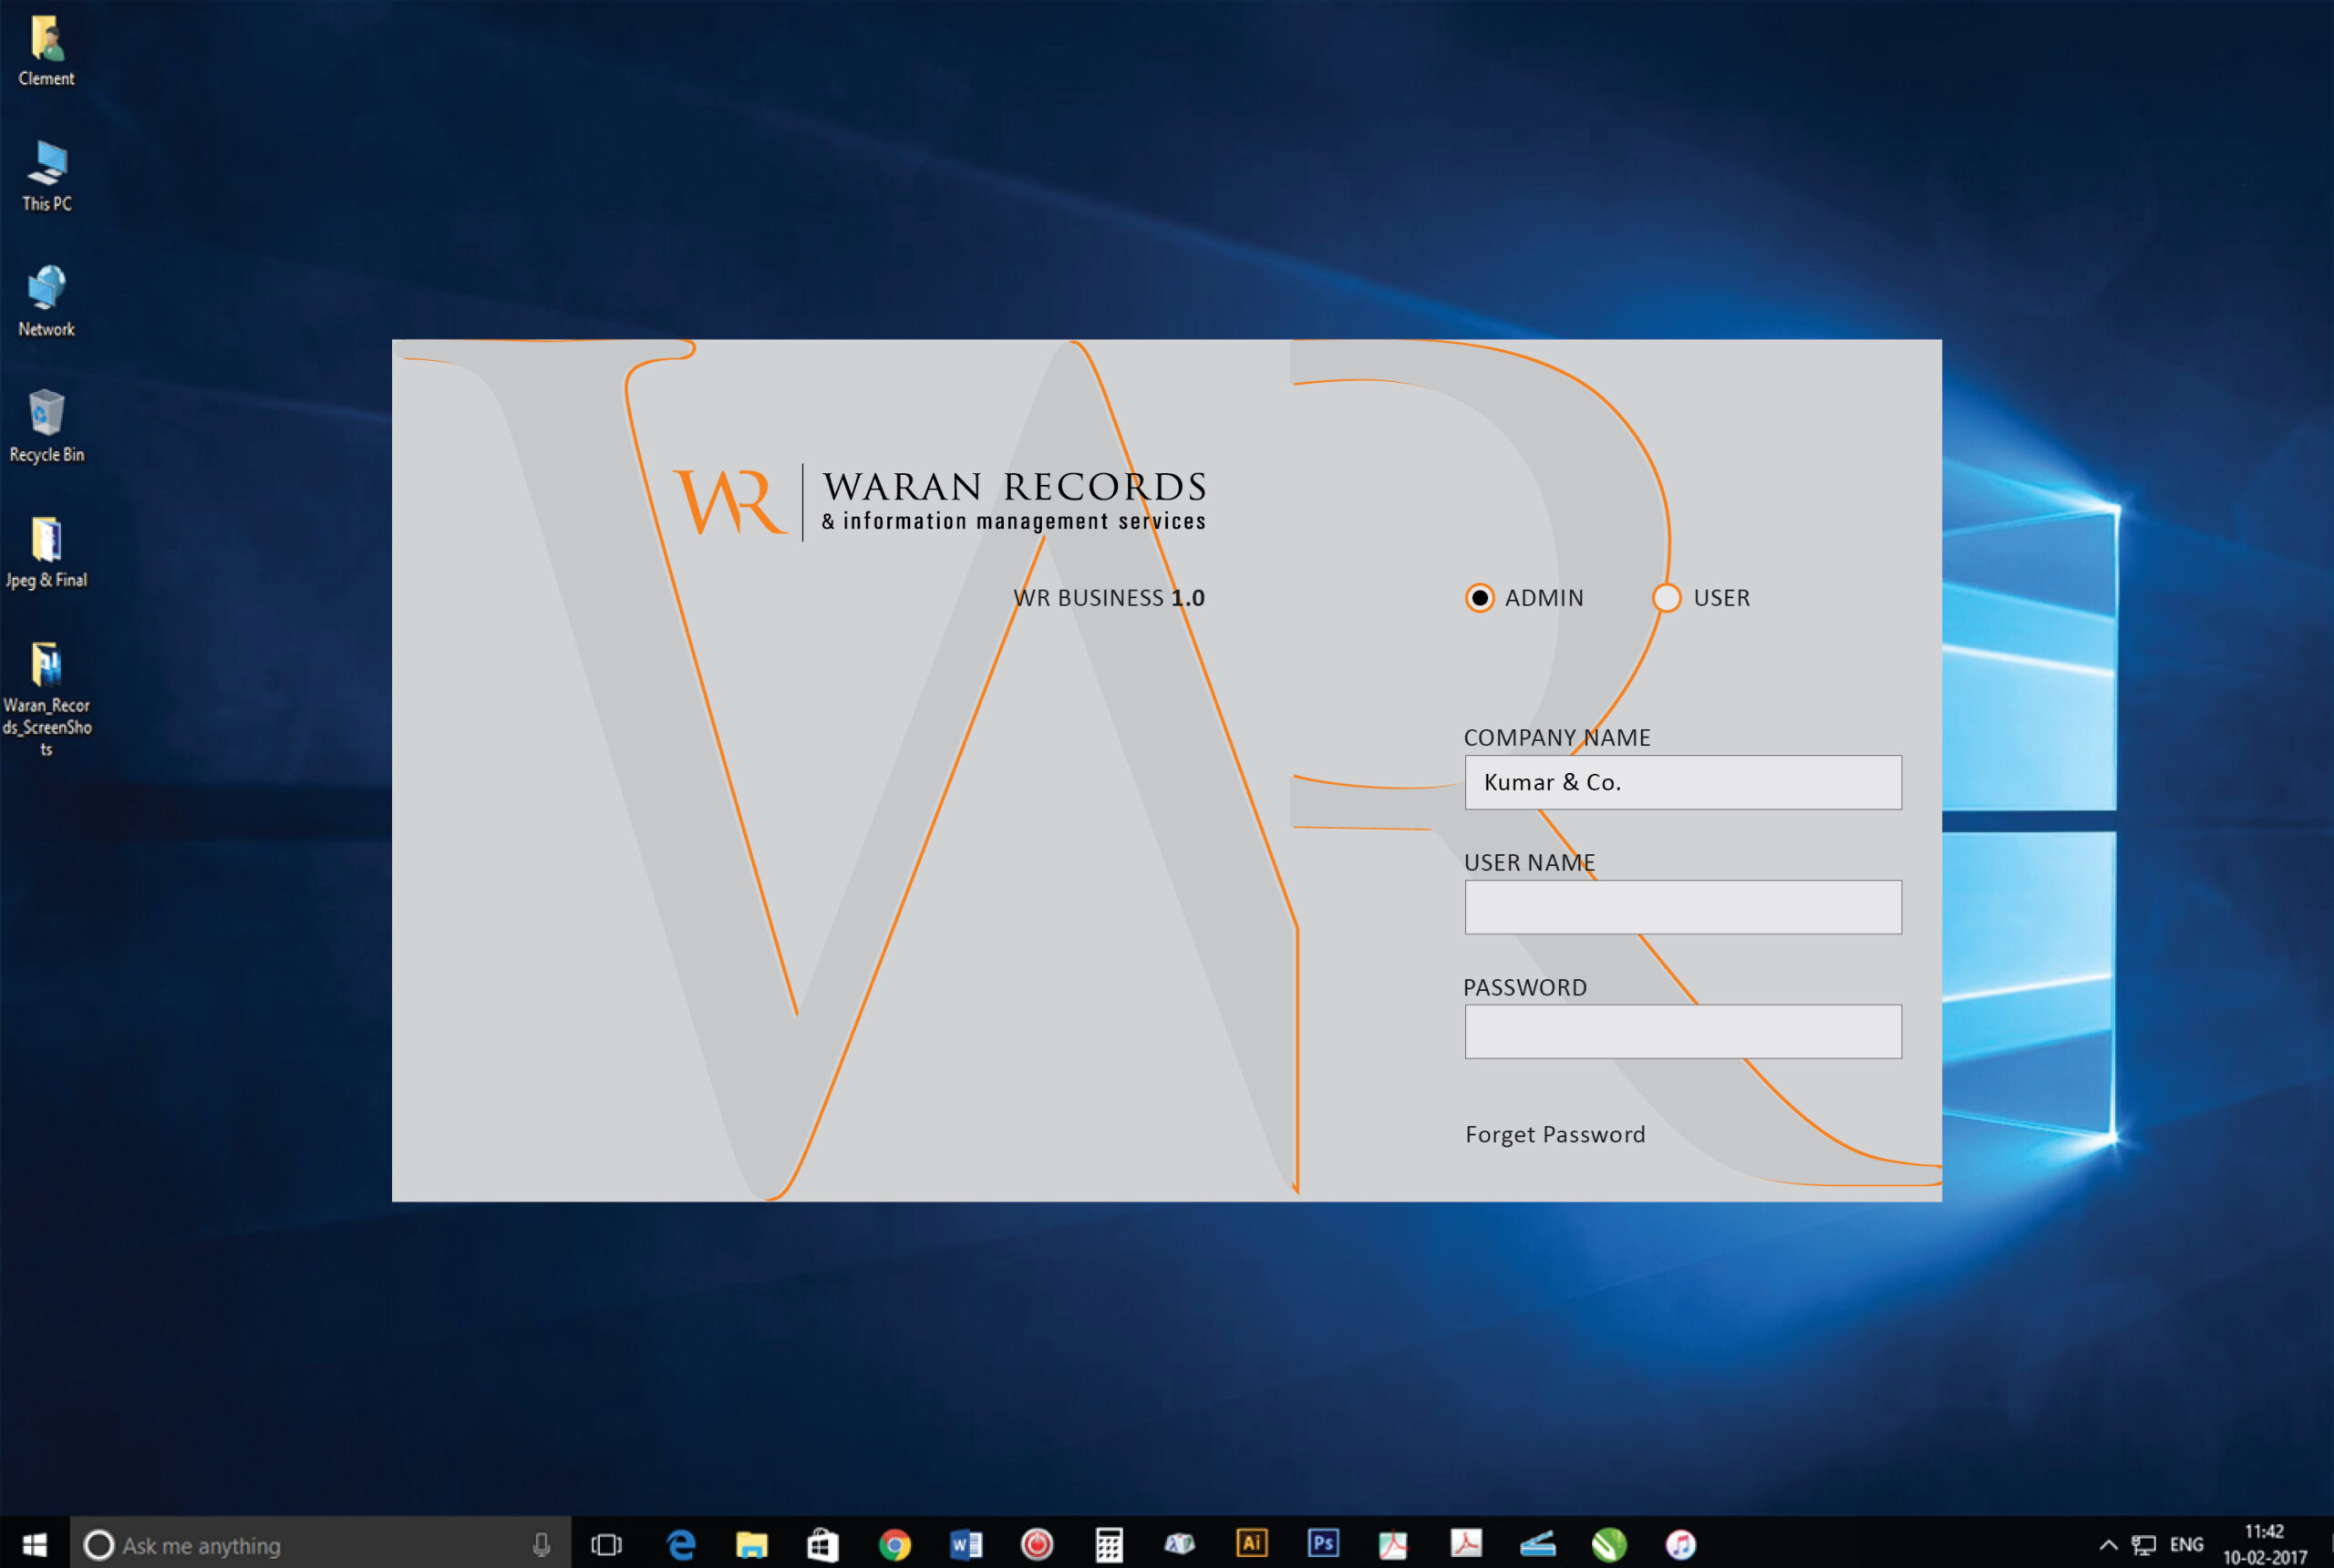
Task: Select the USER radio button
Action: click(x=1666, y=597)
